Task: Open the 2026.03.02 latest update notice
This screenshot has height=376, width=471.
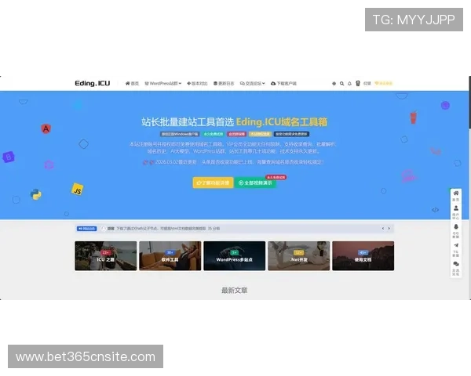Action: point(233,162)
